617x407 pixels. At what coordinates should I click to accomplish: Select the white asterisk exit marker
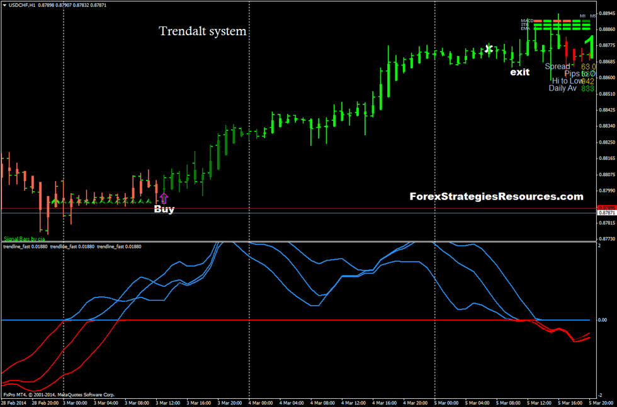[x=489, y=49]
